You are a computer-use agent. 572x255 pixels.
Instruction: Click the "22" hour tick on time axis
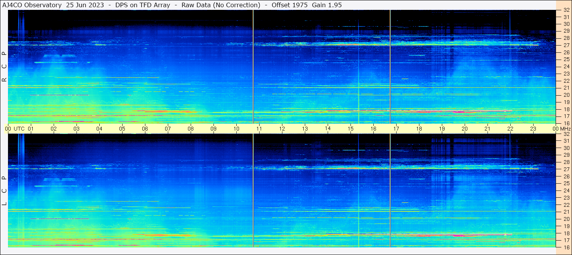point(510,129)
